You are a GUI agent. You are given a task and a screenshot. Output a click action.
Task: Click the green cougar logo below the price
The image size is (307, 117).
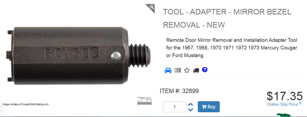pyautogui.click(x=284, y=115)
